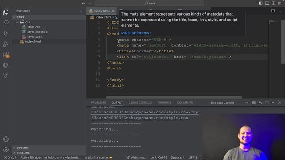285x160 pixels.
Task: Open the Accounts icon
Action: 6,139
